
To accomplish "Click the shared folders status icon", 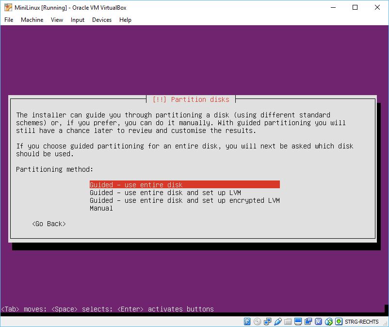I will click(288, 322).
